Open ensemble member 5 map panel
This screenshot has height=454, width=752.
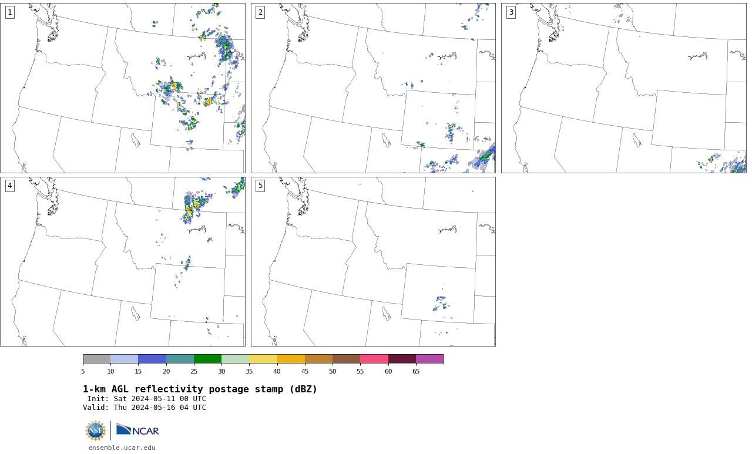(x=373, y=262)
